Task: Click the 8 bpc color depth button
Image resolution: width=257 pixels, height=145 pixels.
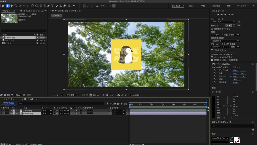Action: 18,95
